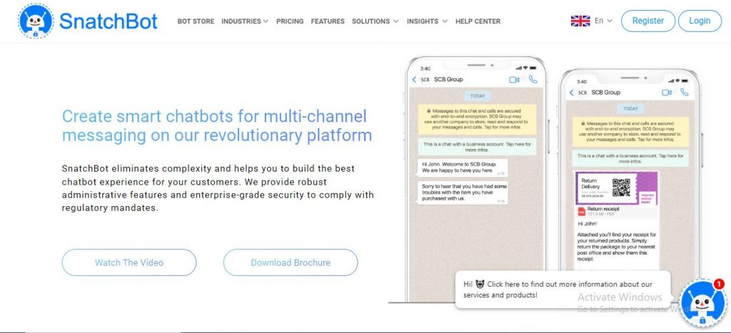Click the phone call icon in right phone
The height and width of the screenshot is (333, 731).
[x=685, y=92]
